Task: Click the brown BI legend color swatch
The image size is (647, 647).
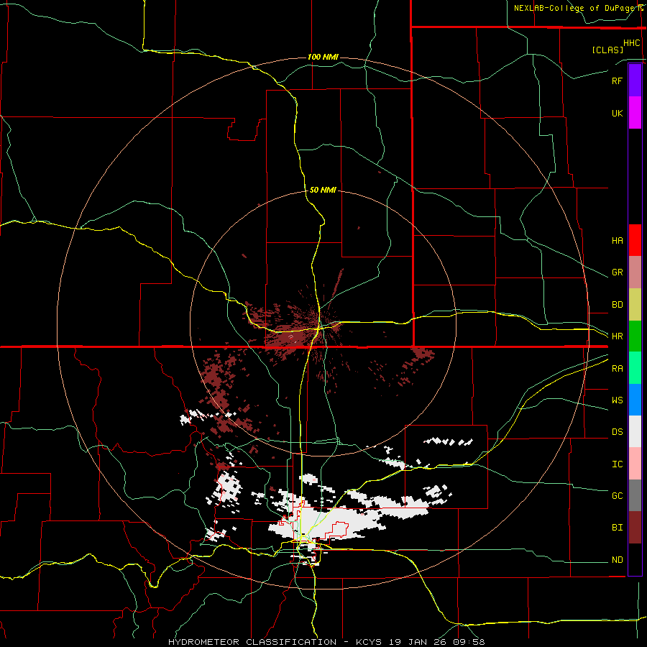Action: click(635, 528)
